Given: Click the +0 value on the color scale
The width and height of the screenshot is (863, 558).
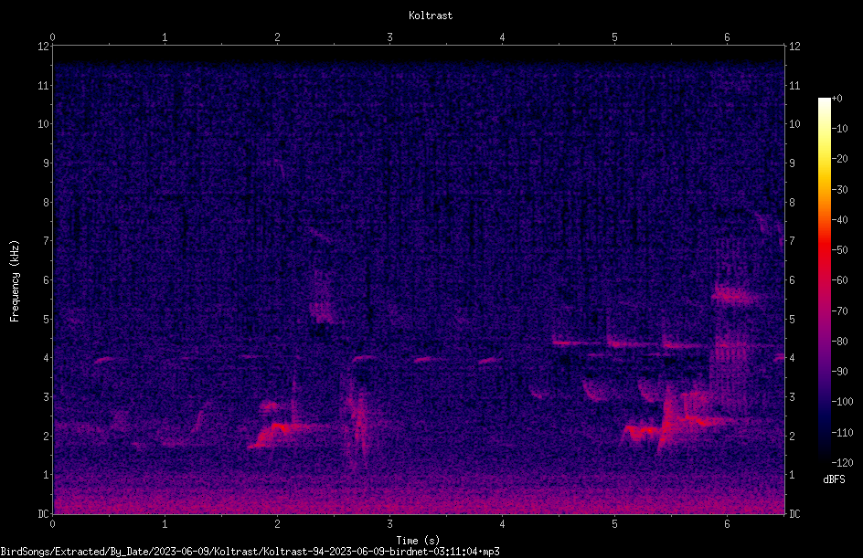Looking at the screenshot, I should [837, 99].
